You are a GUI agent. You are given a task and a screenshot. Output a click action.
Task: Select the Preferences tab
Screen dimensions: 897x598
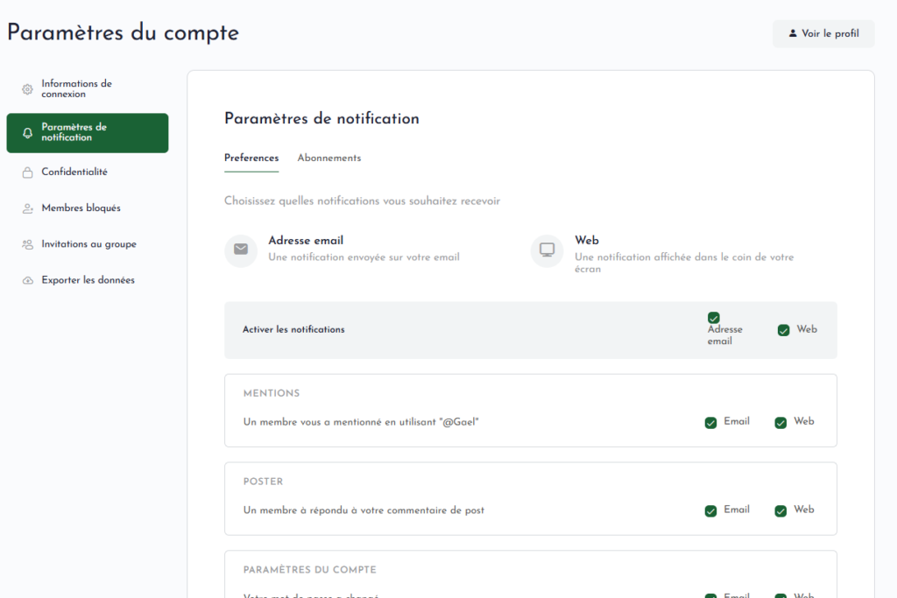click(251, 158)
